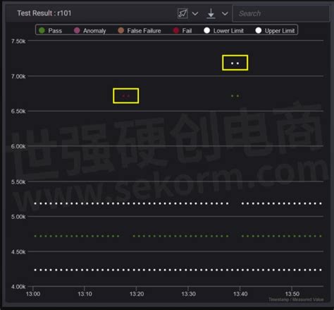This screenshot has height=310, width=334.
Task: Click the 5.50k y-axis label
Action: coord(18,182)
